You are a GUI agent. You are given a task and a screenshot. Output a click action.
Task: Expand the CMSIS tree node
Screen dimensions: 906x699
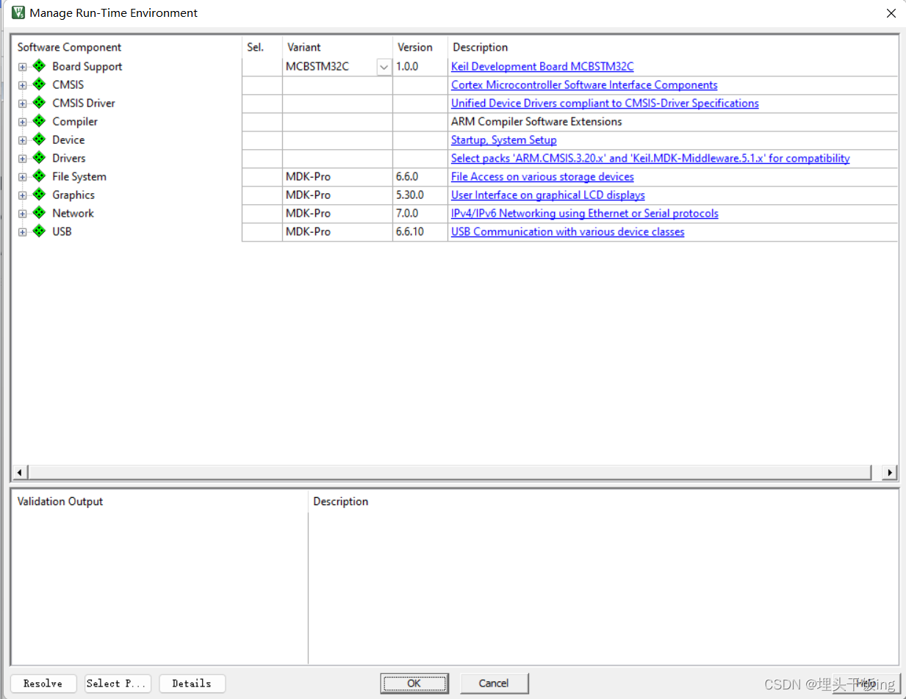click(23, 85)
